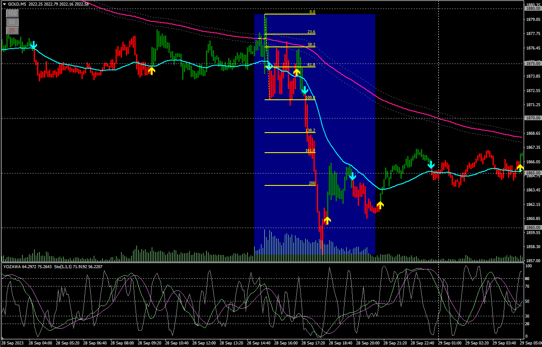Select the Fibonacci 200 level line
This screenshot has height=347, width=542.
[290, 185]
